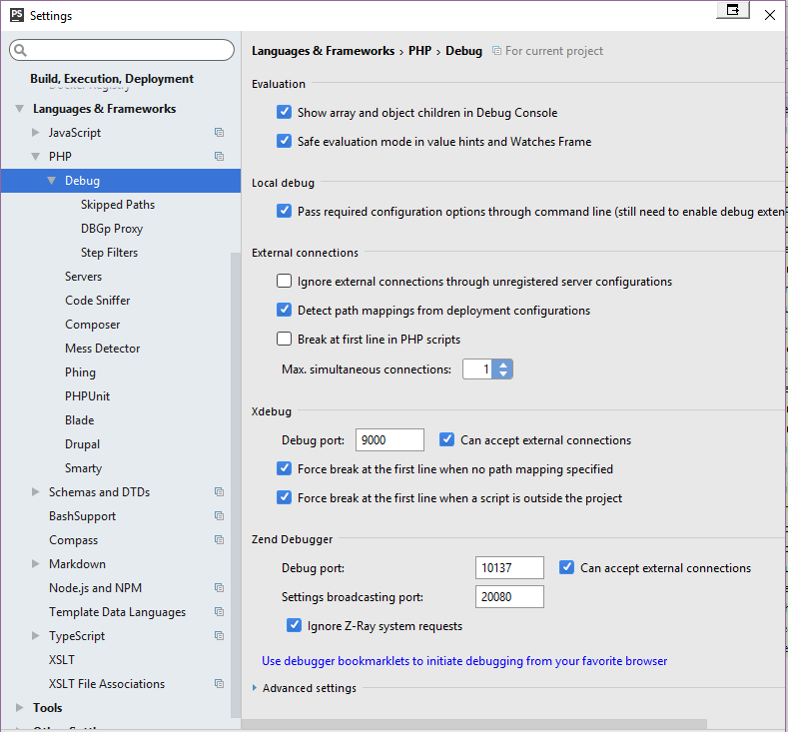The width and height of the screenshot is (788, 732).
Task: Open the Skipped Paths settings page
Action: [118, 205]
